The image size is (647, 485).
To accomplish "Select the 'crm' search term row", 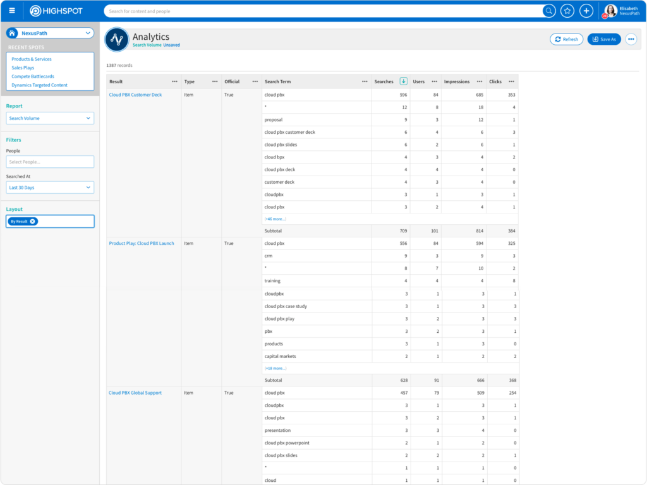I will 268,256.
